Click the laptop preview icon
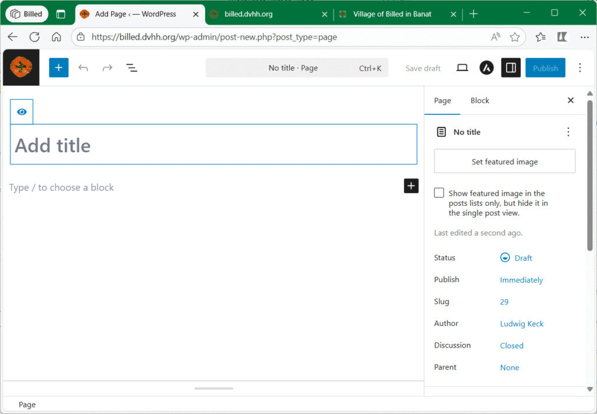Viewport: 597px width, 414px height. click(x=462, y=68)
